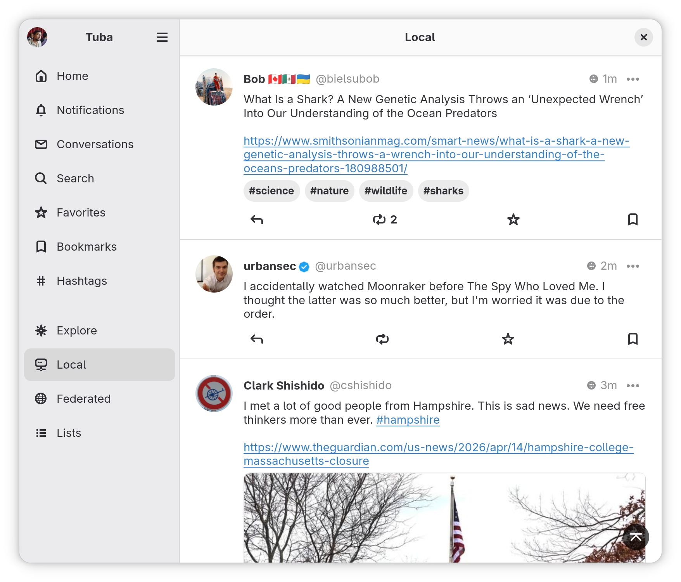
Task: Open Clark Shishido's post options menu
Action: pyautogui.click(x=633, y=385)
